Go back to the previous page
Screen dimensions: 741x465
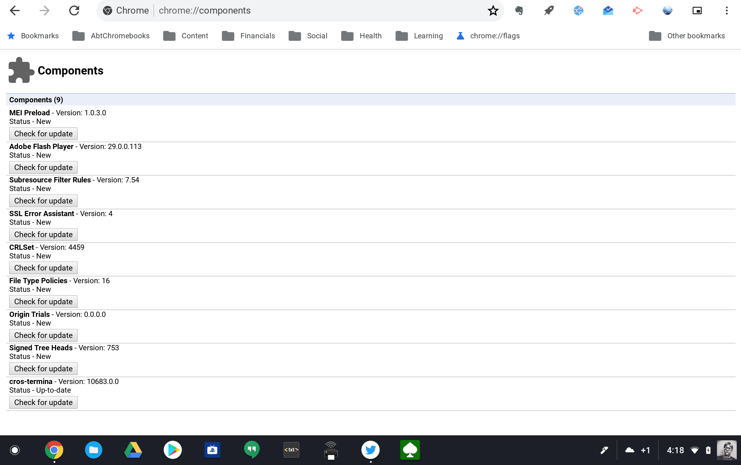pyautogui.click(x=15, y=11)
